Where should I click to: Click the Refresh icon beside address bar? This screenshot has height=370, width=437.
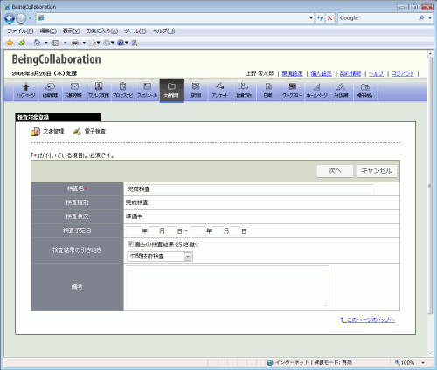320,18
